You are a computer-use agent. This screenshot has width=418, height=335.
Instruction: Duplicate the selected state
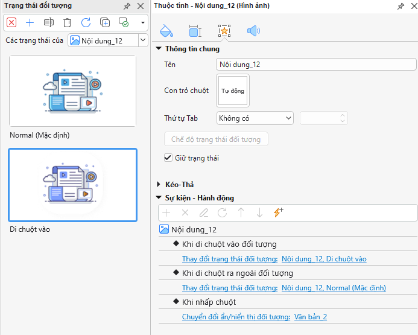(105, 23)
